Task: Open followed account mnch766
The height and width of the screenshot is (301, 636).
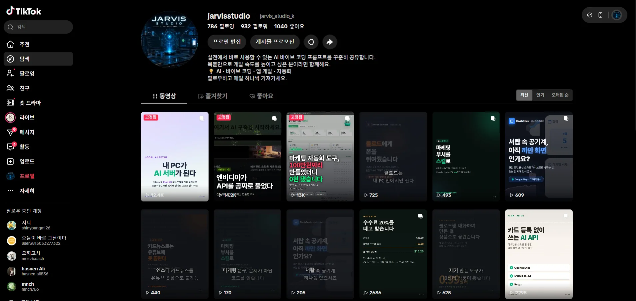Action: (x=38, y=286)
